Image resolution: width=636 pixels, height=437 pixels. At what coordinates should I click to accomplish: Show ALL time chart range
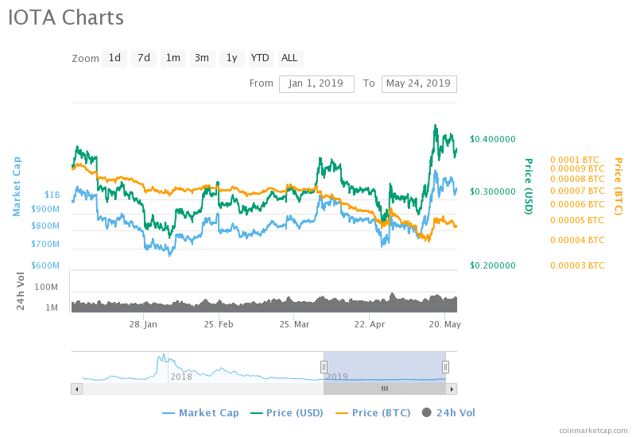point(289,58)
